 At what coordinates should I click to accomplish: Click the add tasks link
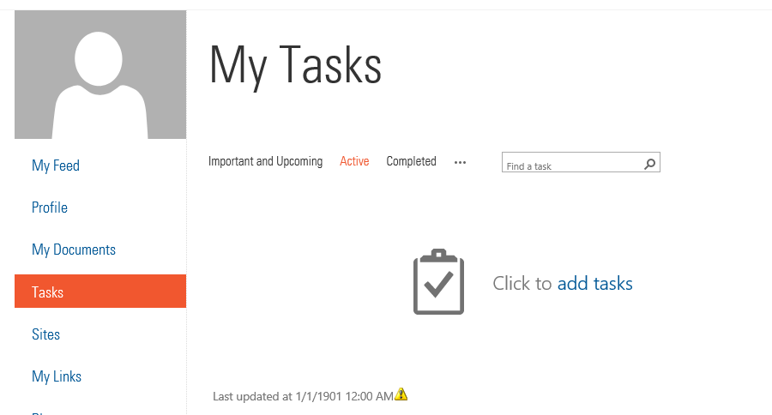pos(594,283)
